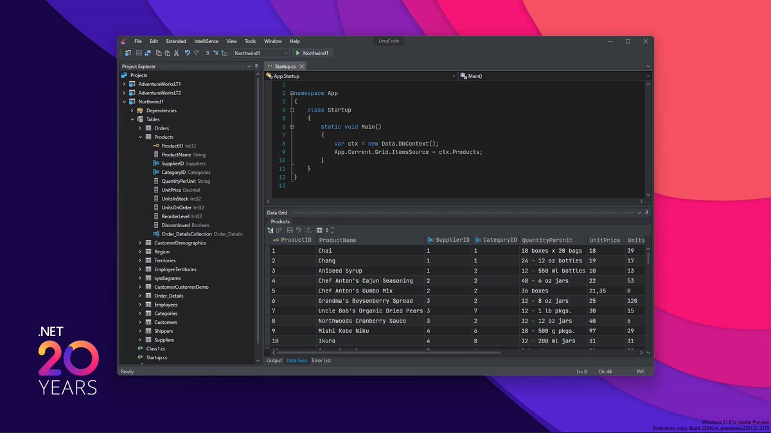
Task: Open the Extended menu
Action: 176,41
